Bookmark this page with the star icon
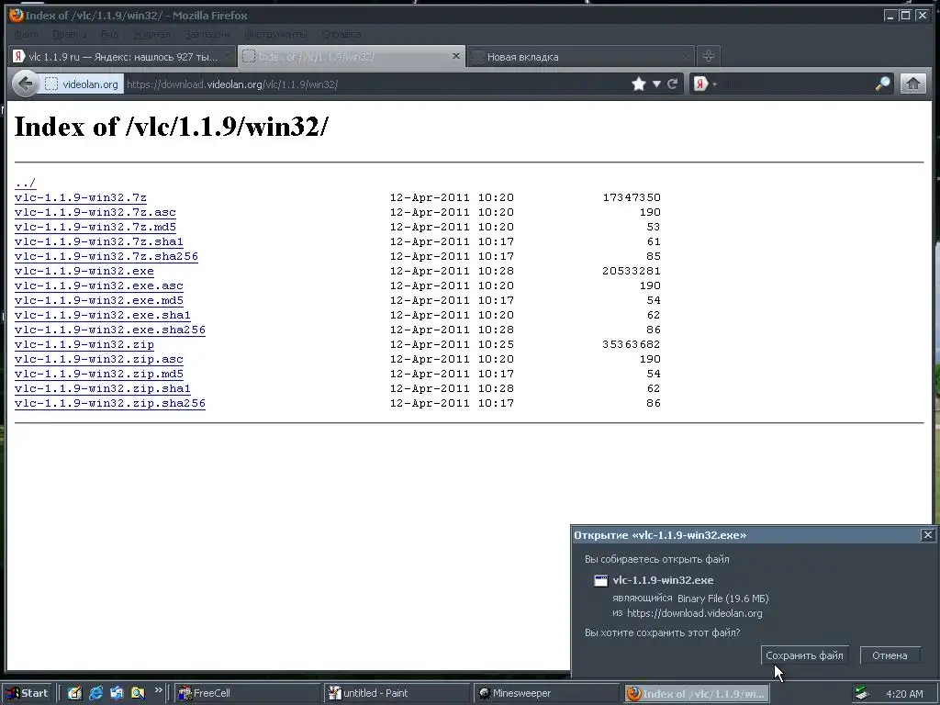 [639, 84]
